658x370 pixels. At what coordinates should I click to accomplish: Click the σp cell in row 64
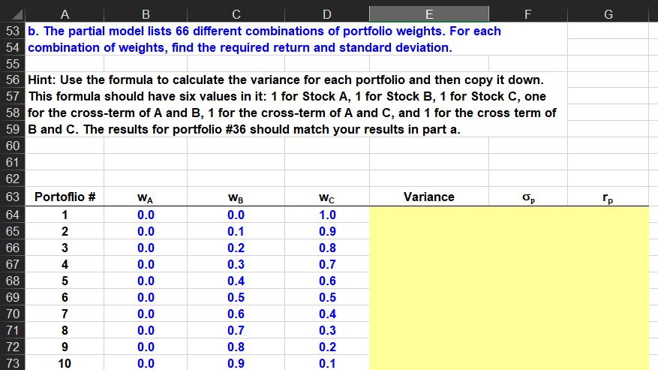point(528,215)
